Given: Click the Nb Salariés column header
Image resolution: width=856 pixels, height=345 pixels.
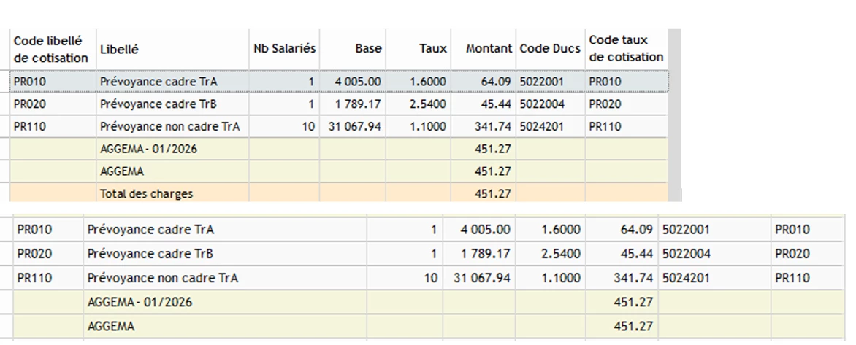Looking at the screenshot, I should pos(284,49).
